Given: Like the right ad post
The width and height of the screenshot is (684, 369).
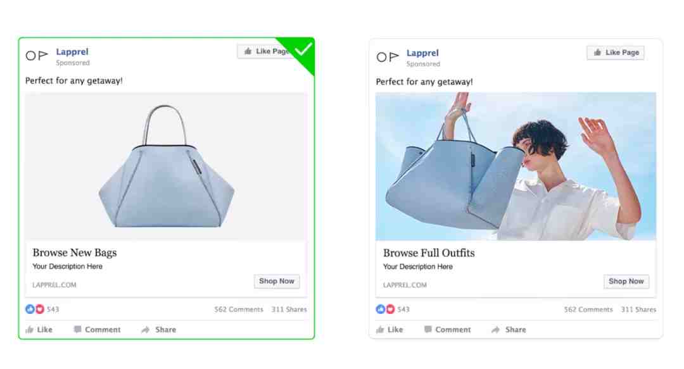Looking at the screenshot, I should pos(389,330).
